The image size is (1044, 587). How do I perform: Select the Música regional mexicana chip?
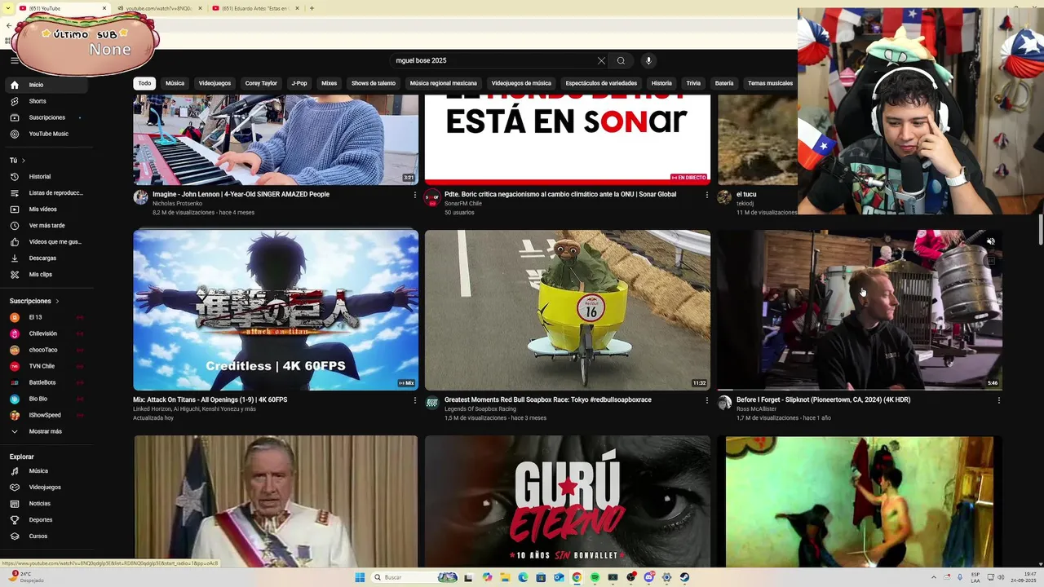click(443, 83)
